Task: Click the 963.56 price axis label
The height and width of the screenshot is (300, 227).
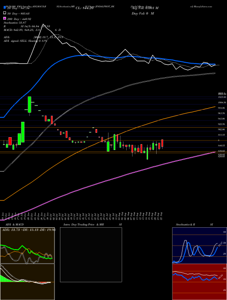Action: (x=222, y=113)
